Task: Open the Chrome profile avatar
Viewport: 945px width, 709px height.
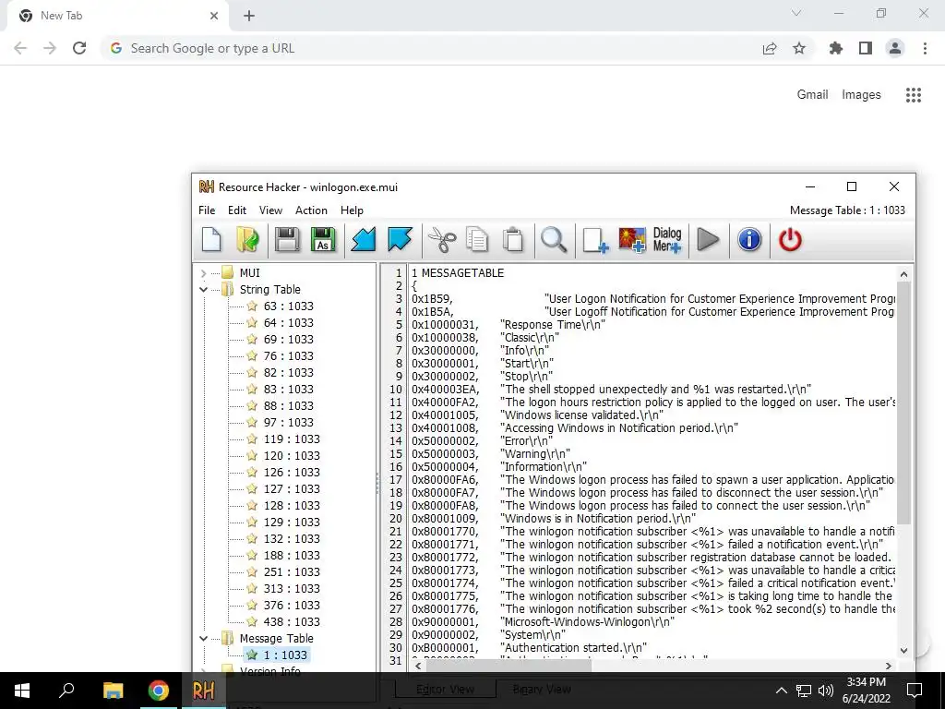Action: pos(895,48)
